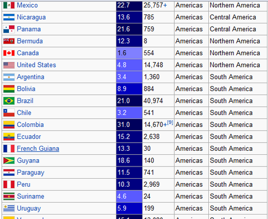
Task: Select United States rate cell 4.8
Action: [x=129, y=65]
